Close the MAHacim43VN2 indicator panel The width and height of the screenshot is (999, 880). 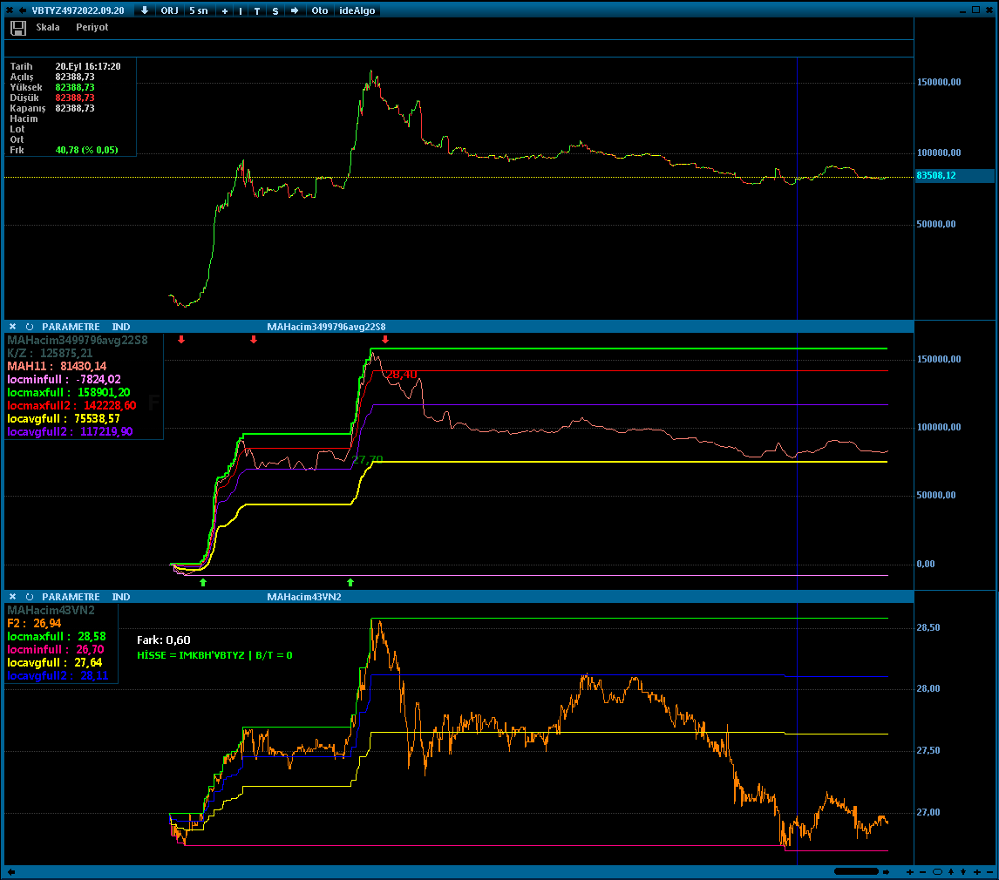tap(12, 597)
